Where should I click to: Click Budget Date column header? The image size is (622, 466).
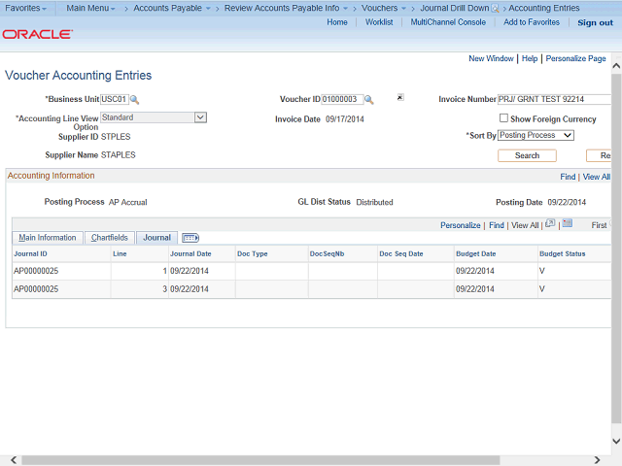[x=475, y=254]
